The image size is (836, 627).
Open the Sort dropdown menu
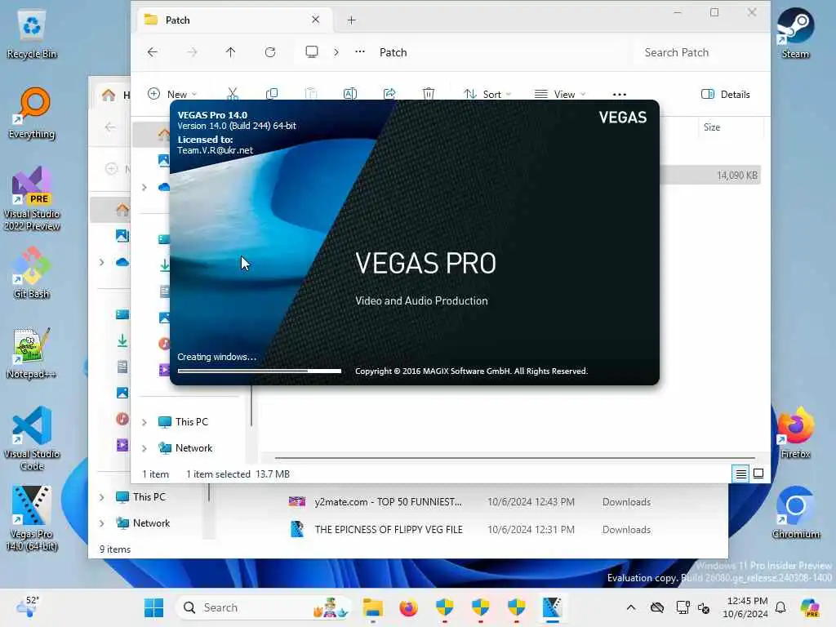pyautogui.click(x=487, y=95)
